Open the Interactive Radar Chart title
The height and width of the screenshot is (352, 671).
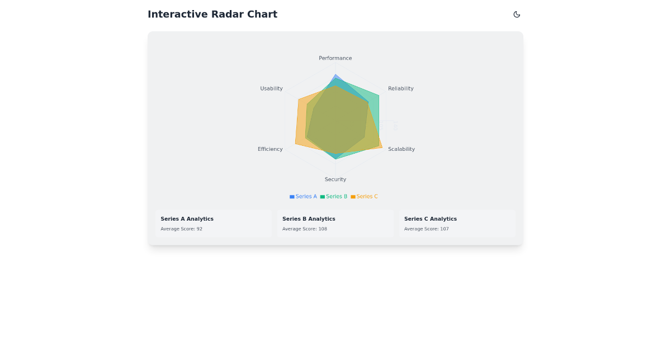pos(212,14)
